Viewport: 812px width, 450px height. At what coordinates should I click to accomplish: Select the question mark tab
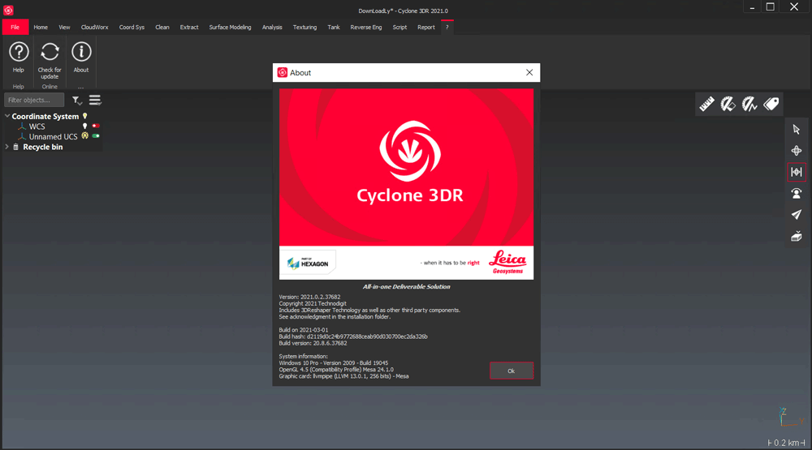pos(447,28)
